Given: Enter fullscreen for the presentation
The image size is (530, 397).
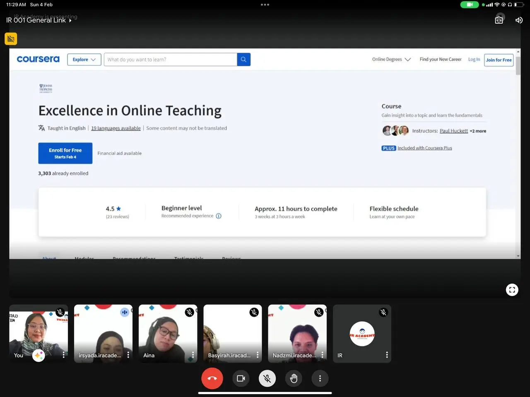Looking at the screenshot, I should pos(512,290).
